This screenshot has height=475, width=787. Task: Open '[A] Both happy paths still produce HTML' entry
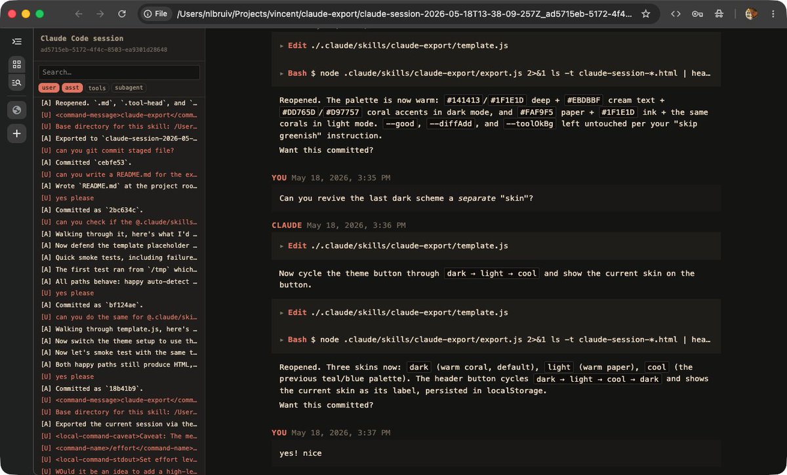click(x=119, y=364)
